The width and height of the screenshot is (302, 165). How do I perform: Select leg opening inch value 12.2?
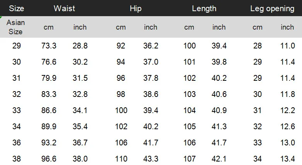pyautogui.click(x=287, y=110)
